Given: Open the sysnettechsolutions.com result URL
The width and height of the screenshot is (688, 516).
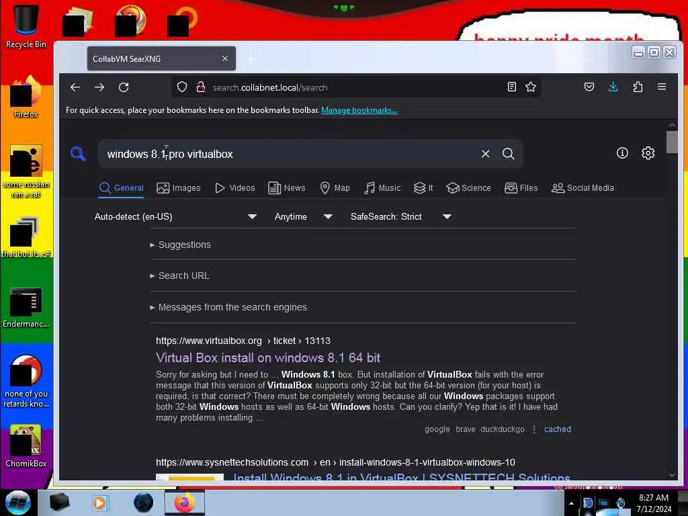Looking at the screenshot, I should [x=335, y=462].
